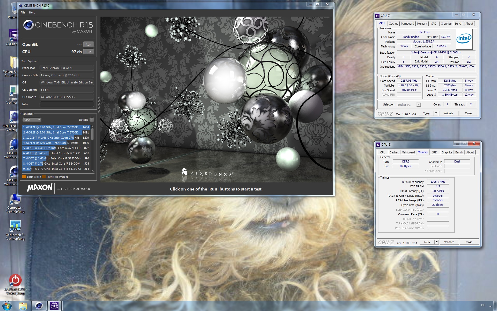Click Close button in lower CPU-Z window

pyautogui.click(x=469, y=242)
